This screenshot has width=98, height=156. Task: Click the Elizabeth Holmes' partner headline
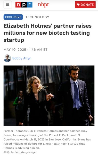[47, 33]
